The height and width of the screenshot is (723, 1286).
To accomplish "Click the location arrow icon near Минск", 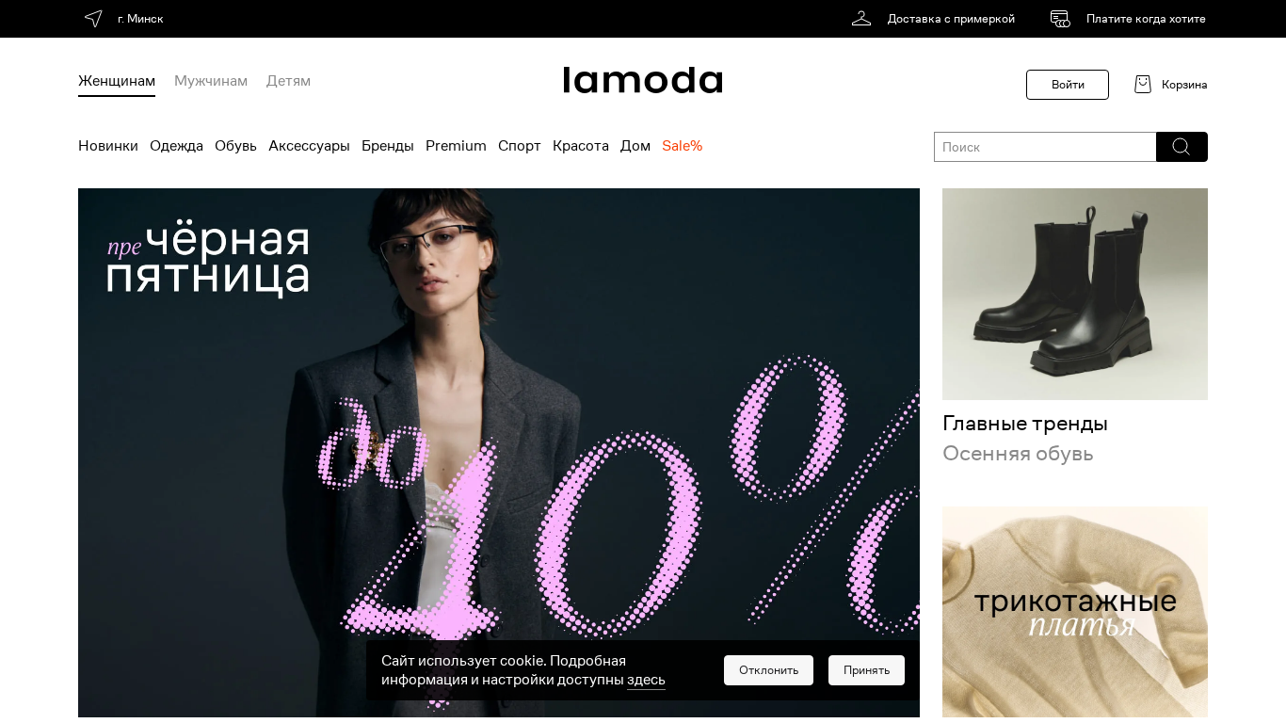I will (x=93, y=19).
